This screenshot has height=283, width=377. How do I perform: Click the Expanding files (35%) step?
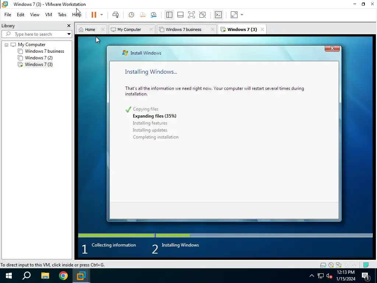[155, 116]
